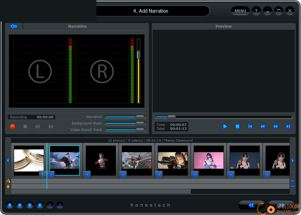
Task: Stop the preview playback
Action: point(237,126)
